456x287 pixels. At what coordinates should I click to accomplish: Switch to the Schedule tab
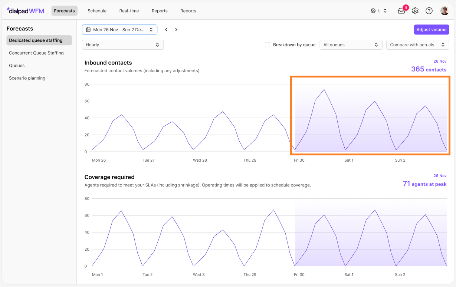[97, 11]
